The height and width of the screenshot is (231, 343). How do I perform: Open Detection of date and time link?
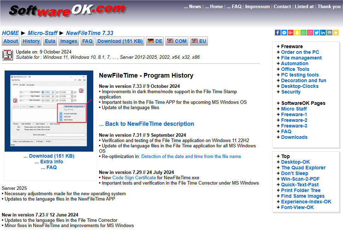(191, 157)
